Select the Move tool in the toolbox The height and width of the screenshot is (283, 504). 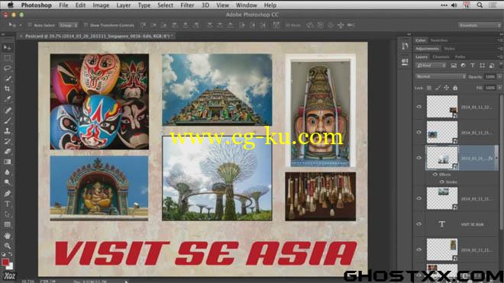(7, 47)
